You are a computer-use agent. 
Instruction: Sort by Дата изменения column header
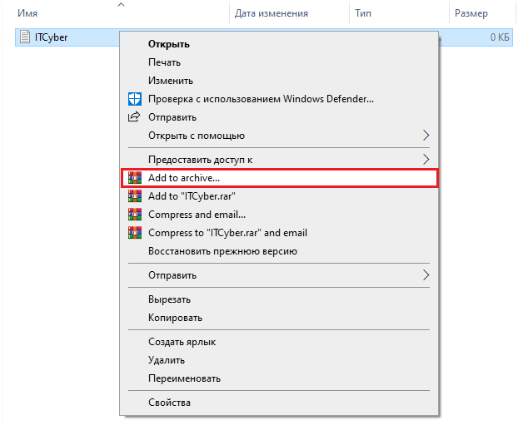(x=271, y=13)
